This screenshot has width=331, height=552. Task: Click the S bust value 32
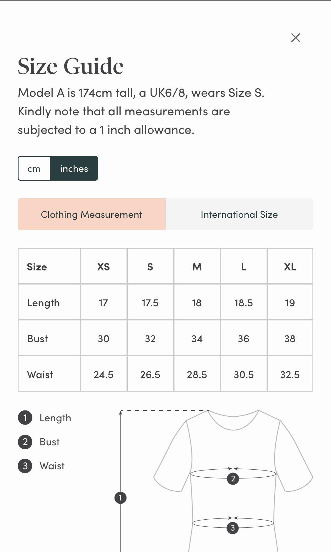click(150, 339)
